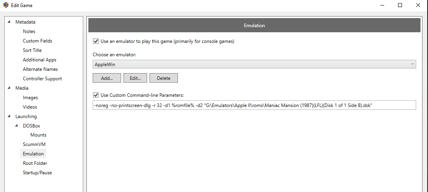
Task: Open Controller Support page
Action: 42,79
